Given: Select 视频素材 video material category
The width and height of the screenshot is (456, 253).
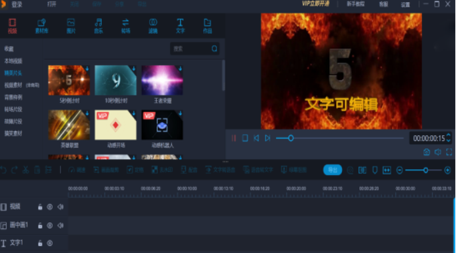Looking at the screenshot, I should tap(13, 85).
